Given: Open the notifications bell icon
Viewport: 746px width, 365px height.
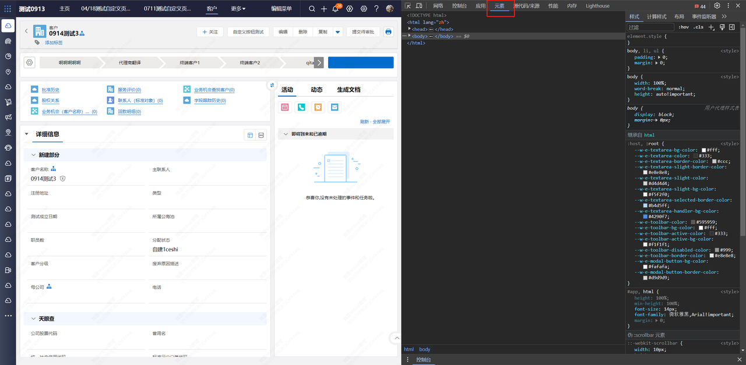Looking at the screenshot, I should (x=336, y=9).
